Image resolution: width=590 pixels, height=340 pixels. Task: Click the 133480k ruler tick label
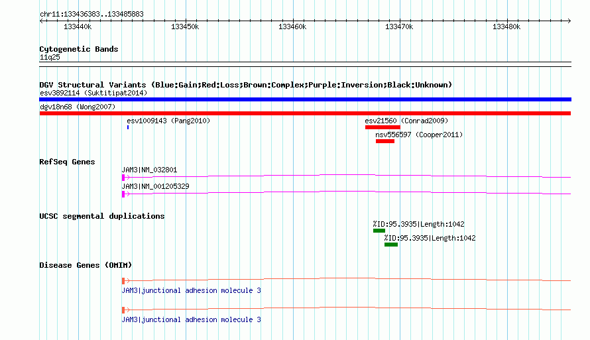coord(506,27)
